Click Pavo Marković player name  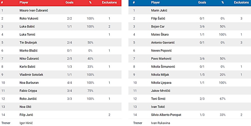[161, 59]
